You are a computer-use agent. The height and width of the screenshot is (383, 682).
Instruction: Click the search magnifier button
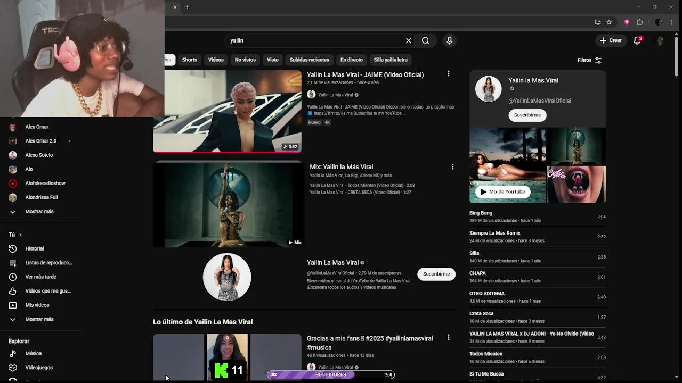click(426, 40)
